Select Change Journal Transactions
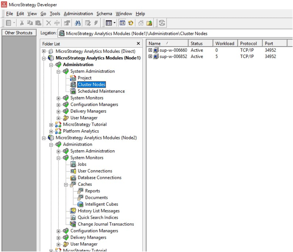293x252 pixels. coord(106,224)
